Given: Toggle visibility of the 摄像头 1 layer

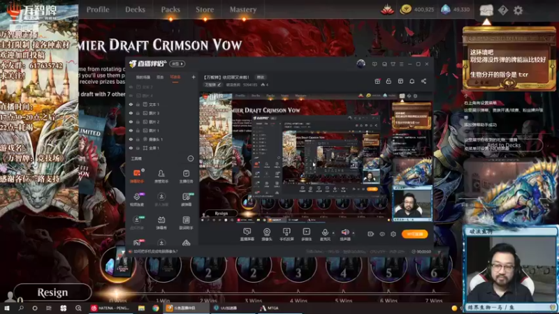Looking at the screenshot, I should [x=131, y=139].
